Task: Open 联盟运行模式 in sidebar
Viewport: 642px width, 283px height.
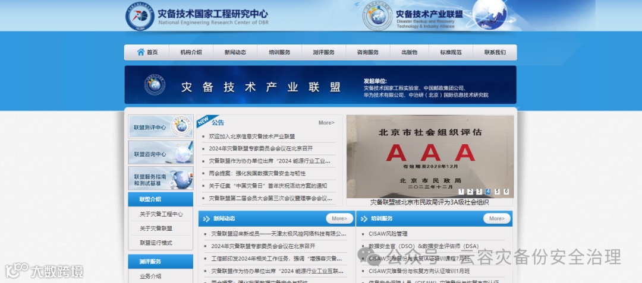Action: 156,243
